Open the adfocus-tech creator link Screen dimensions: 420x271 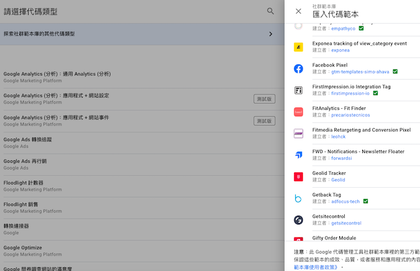[x=345, y=201]
